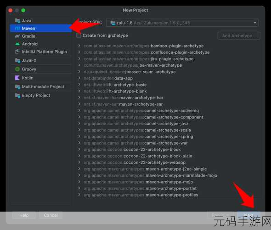
Task: Pick Kotlin project type
Action: 41,78
